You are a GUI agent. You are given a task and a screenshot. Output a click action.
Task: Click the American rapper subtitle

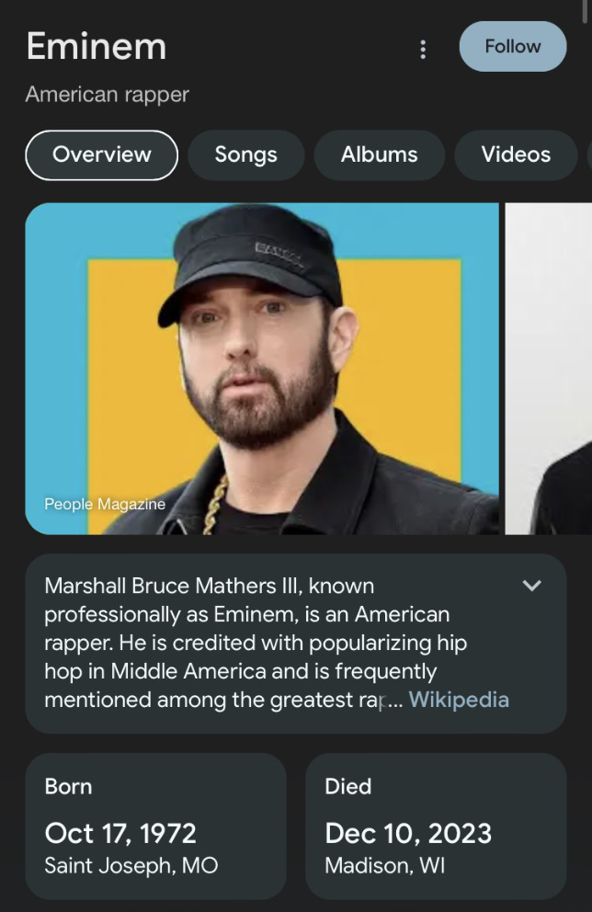tap(107, 95)
